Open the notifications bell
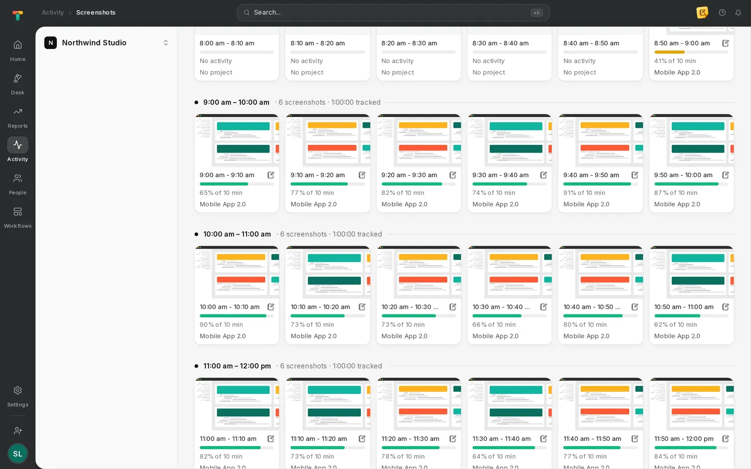 pos(738,13)
